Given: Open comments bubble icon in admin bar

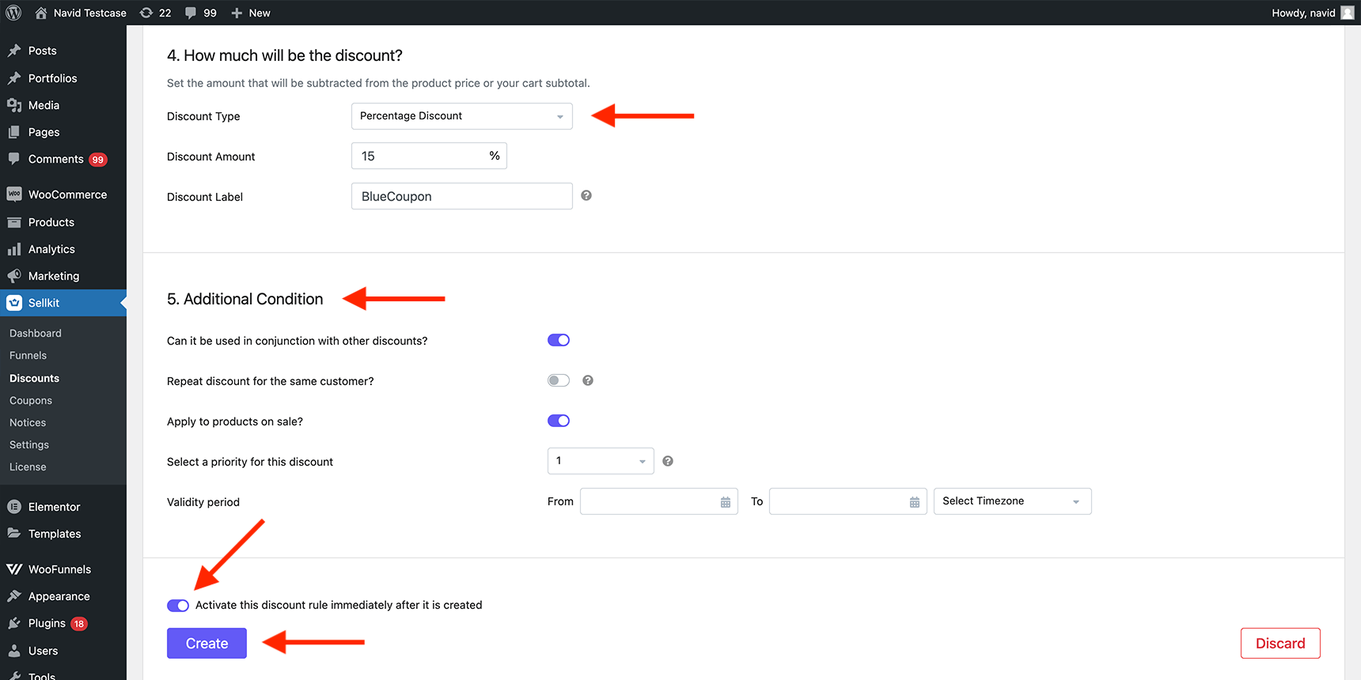Looking at the screenshot, I should tap(191, 13).
